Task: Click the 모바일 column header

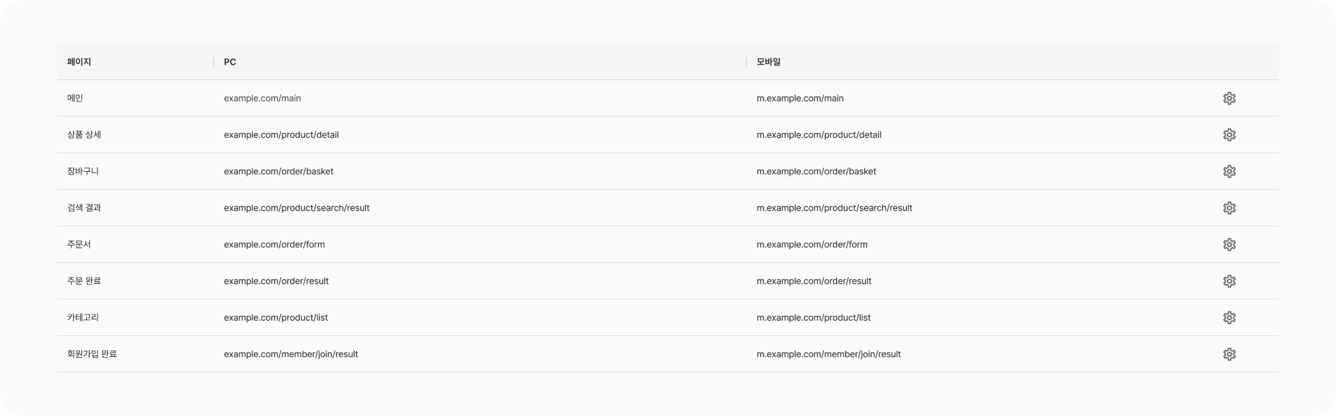Action: [768, 62]
